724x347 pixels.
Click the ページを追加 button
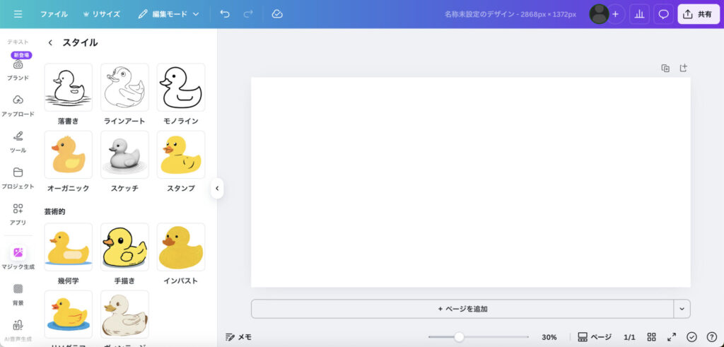click(x=462, y=309)
